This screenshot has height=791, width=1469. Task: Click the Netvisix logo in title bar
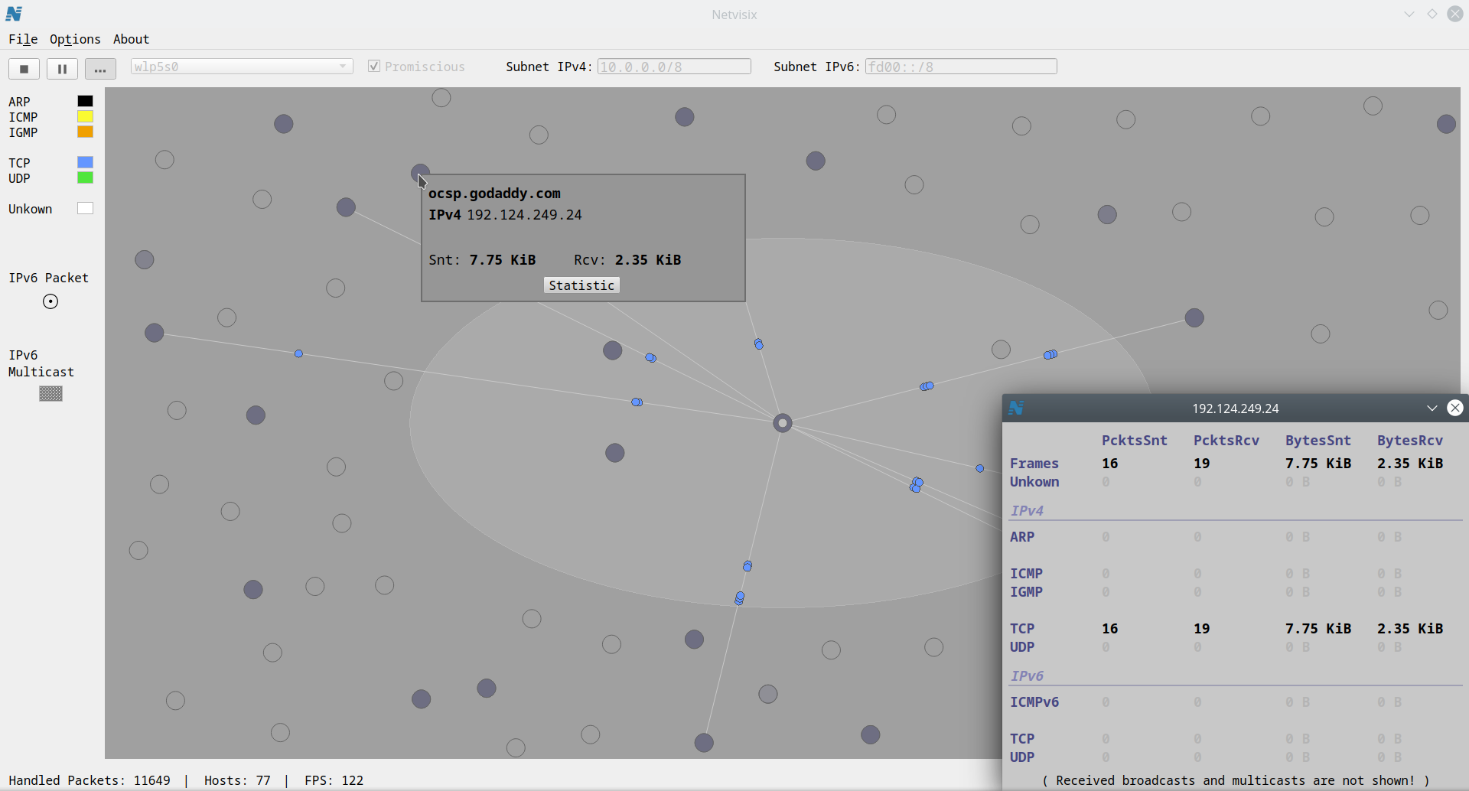point(14,14)
